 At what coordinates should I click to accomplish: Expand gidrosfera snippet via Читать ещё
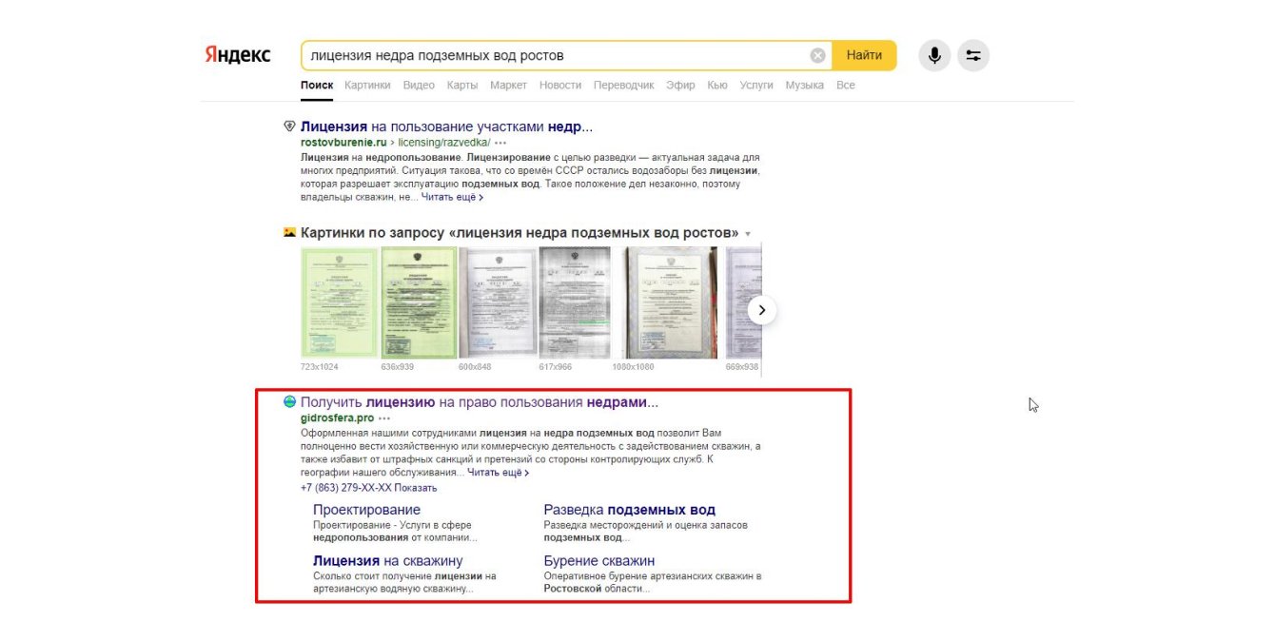[498, 472]
